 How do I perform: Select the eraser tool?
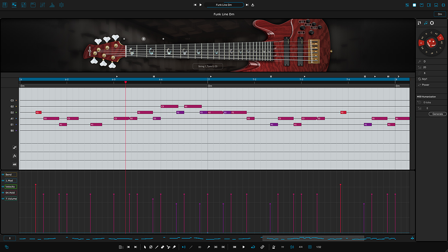pos(162,247)
